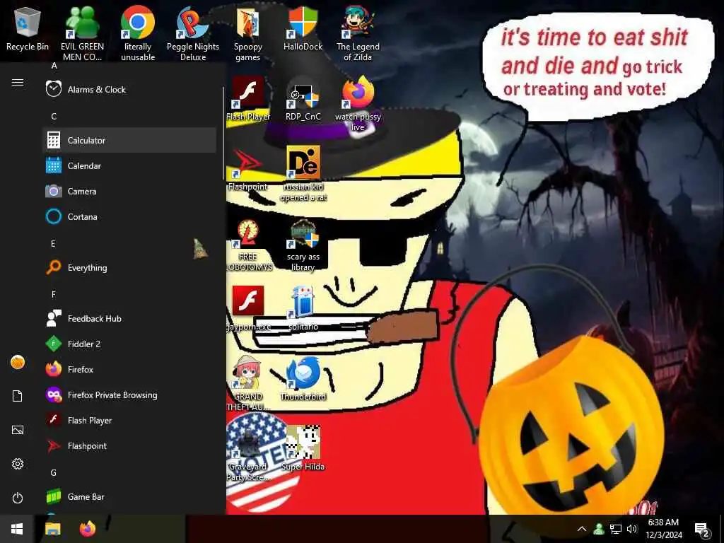The image size is (724, 543).
Task: Click the user account avatar in Start
Action: [18, 362]
